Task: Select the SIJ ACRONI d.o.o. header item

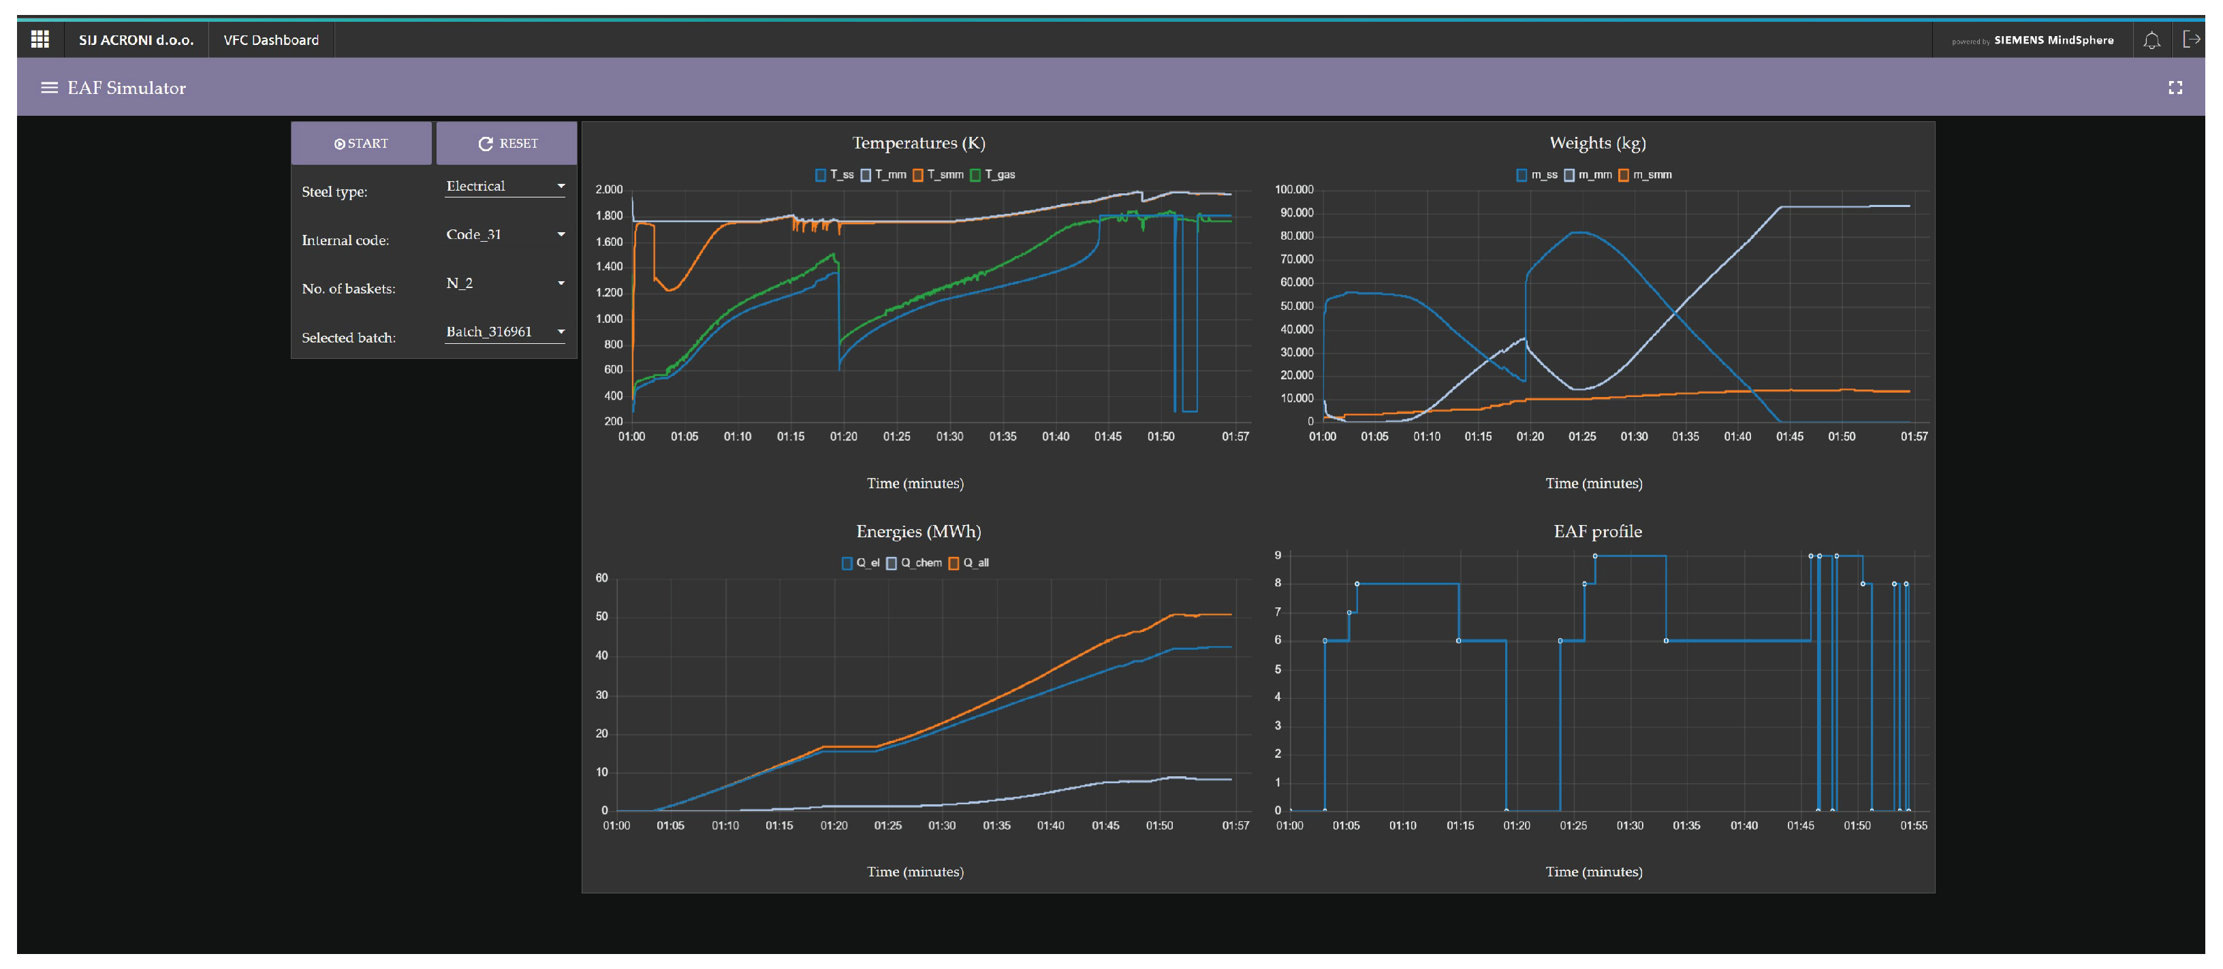Action: click(x=136, y=39)
